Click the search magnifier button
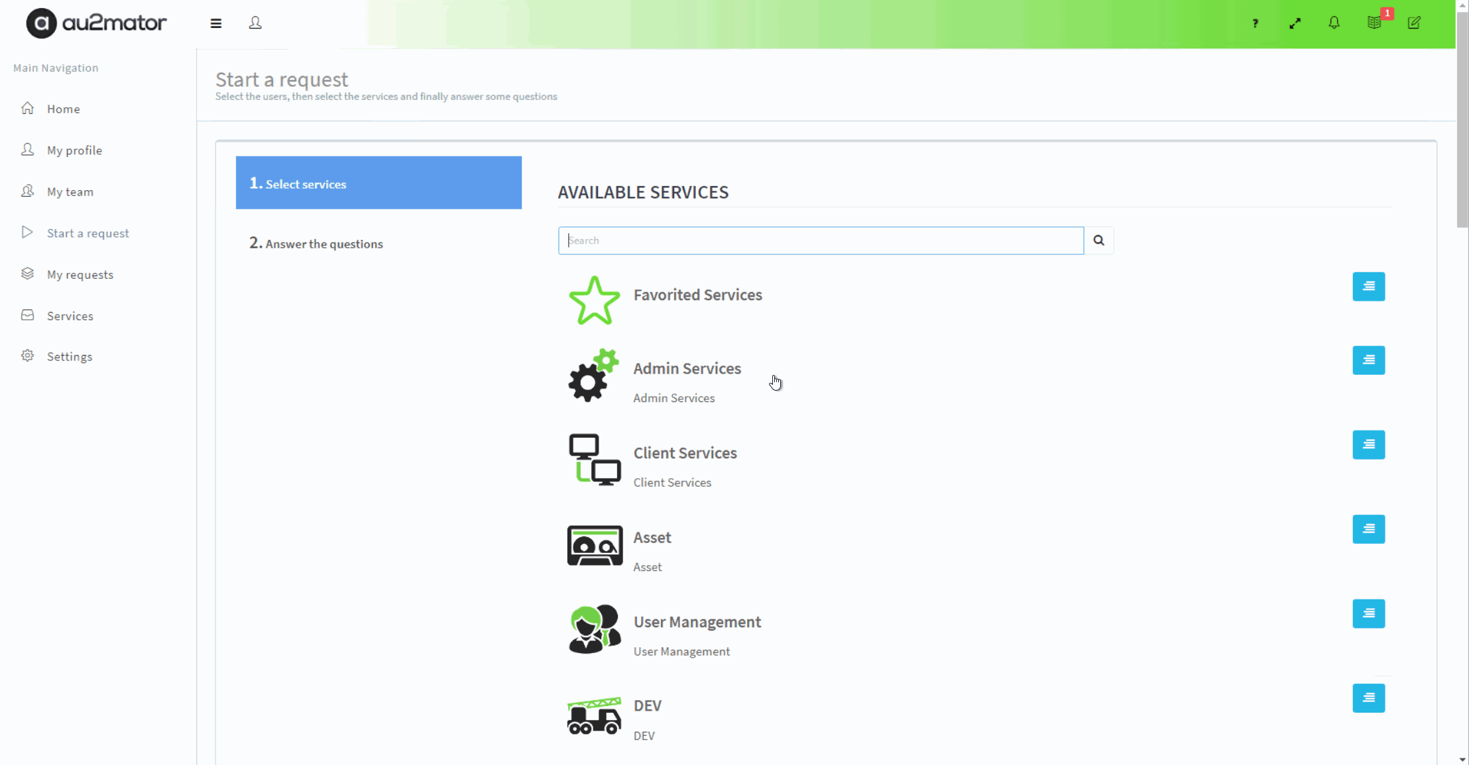Viewport: 1469px width, 765px height. pos(1099,239)
